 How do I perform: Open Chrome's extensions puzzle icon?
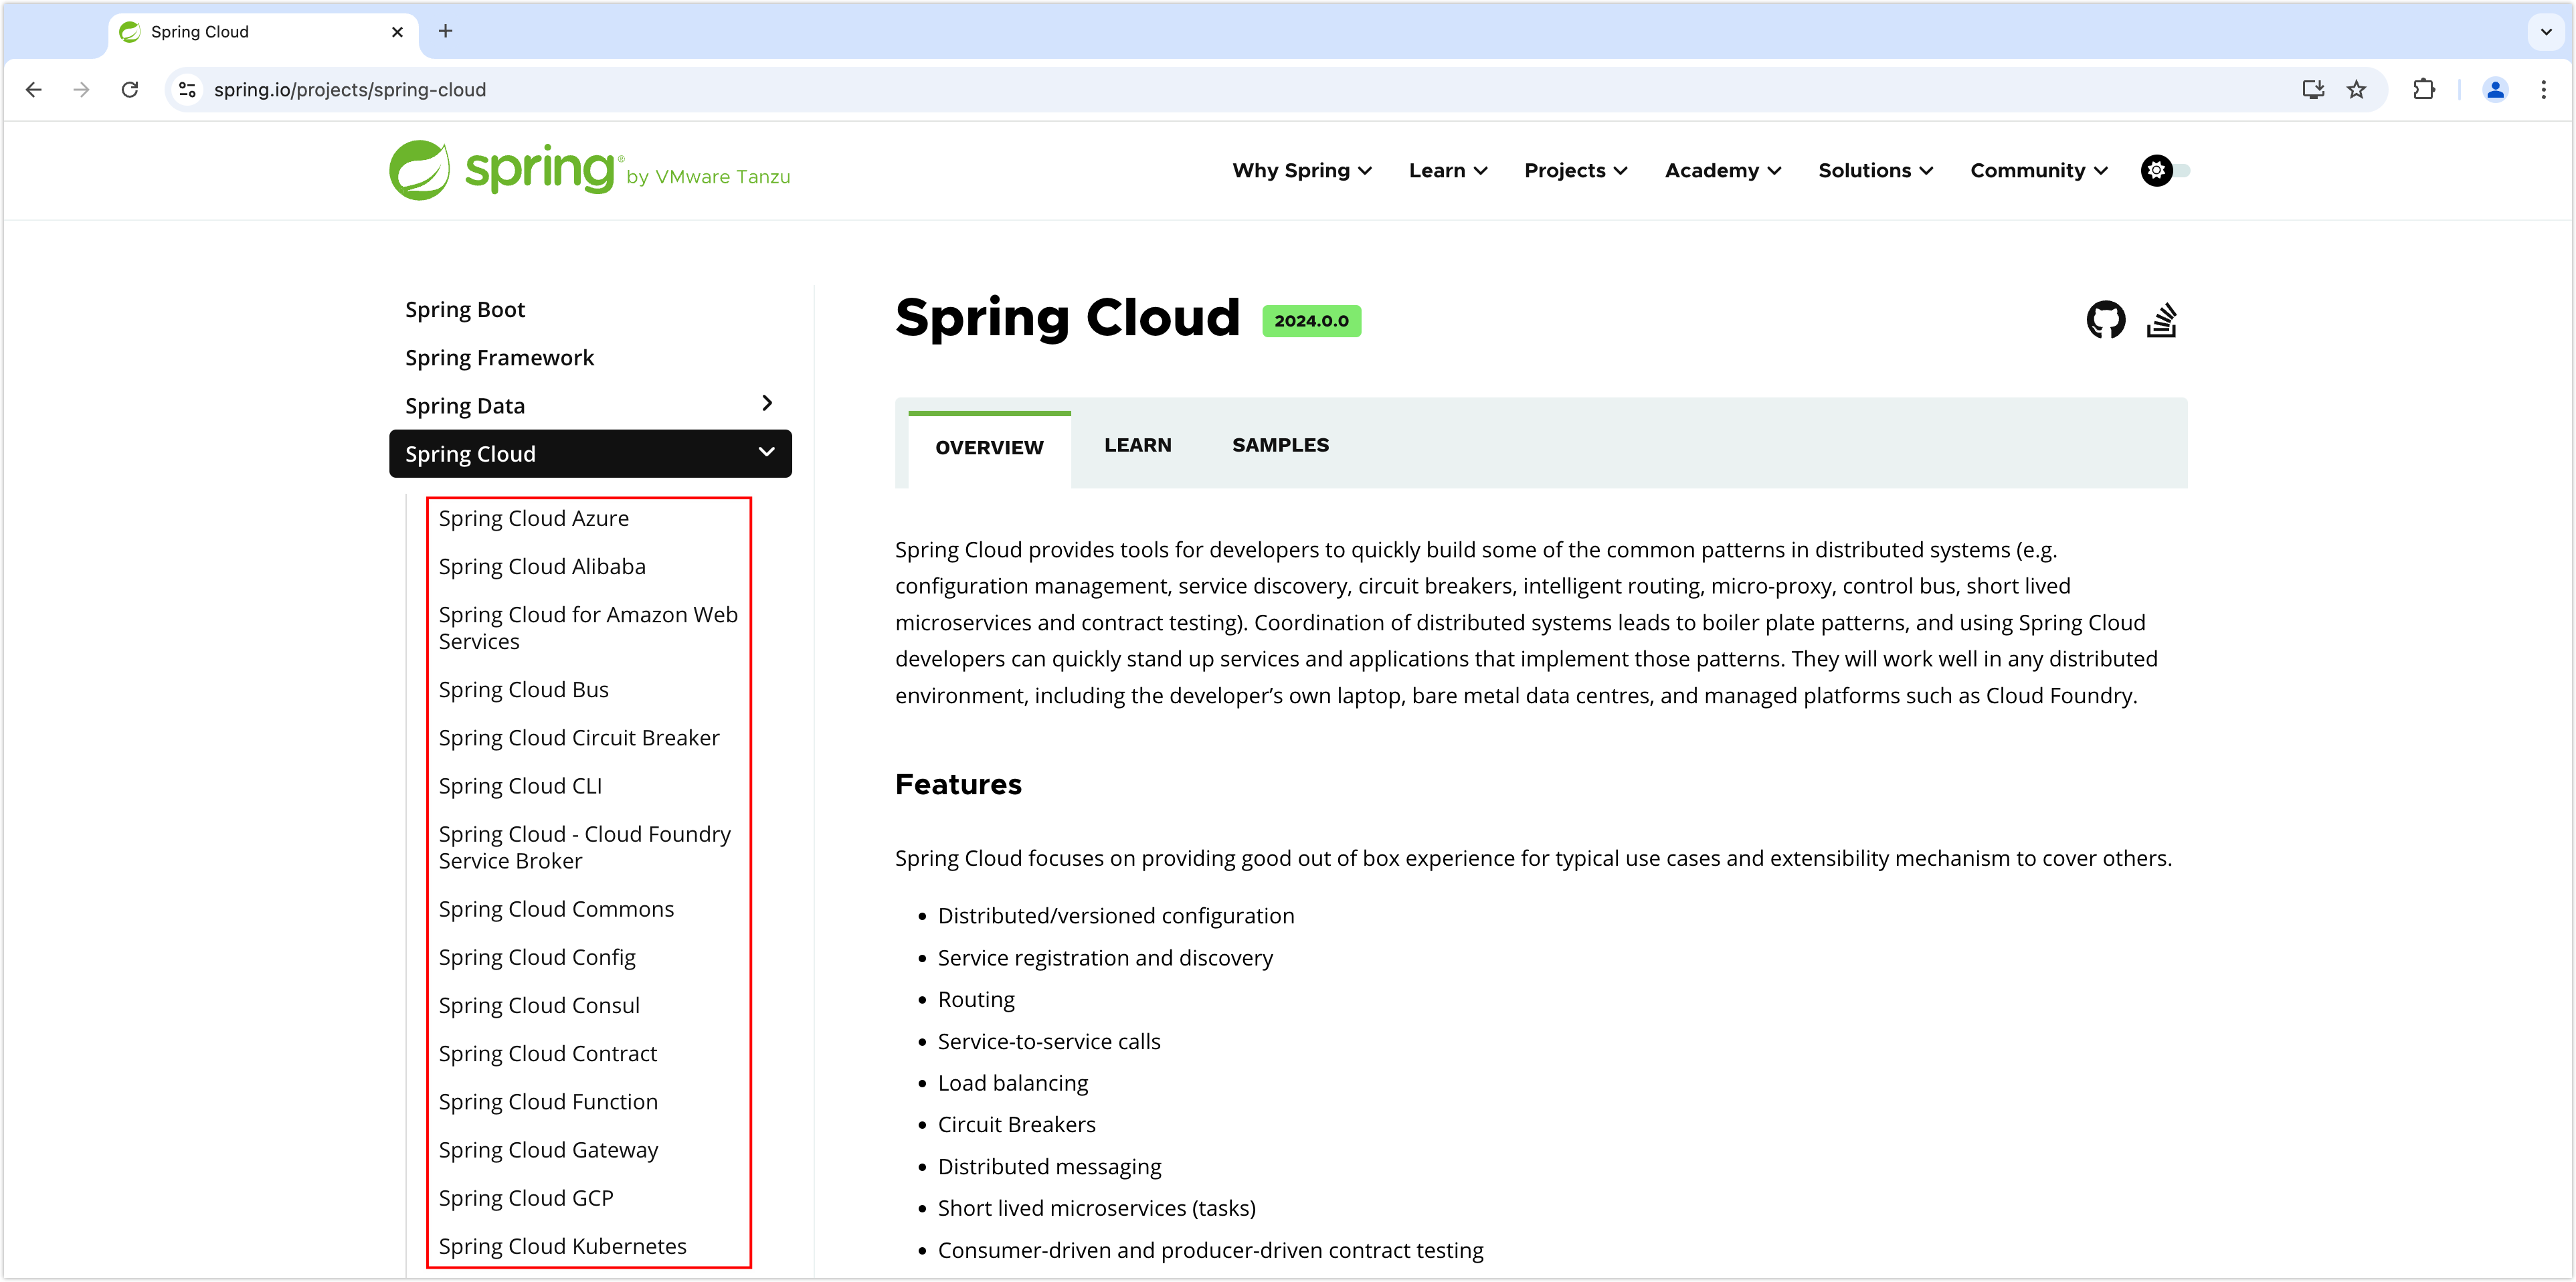[x=2424, y=89]
